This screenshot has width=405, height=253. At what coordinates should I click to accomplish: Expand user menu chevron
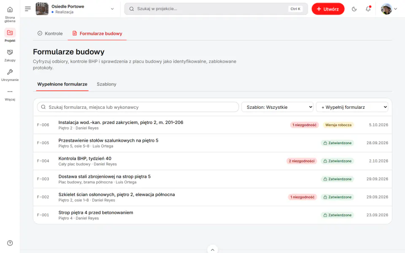395,9
